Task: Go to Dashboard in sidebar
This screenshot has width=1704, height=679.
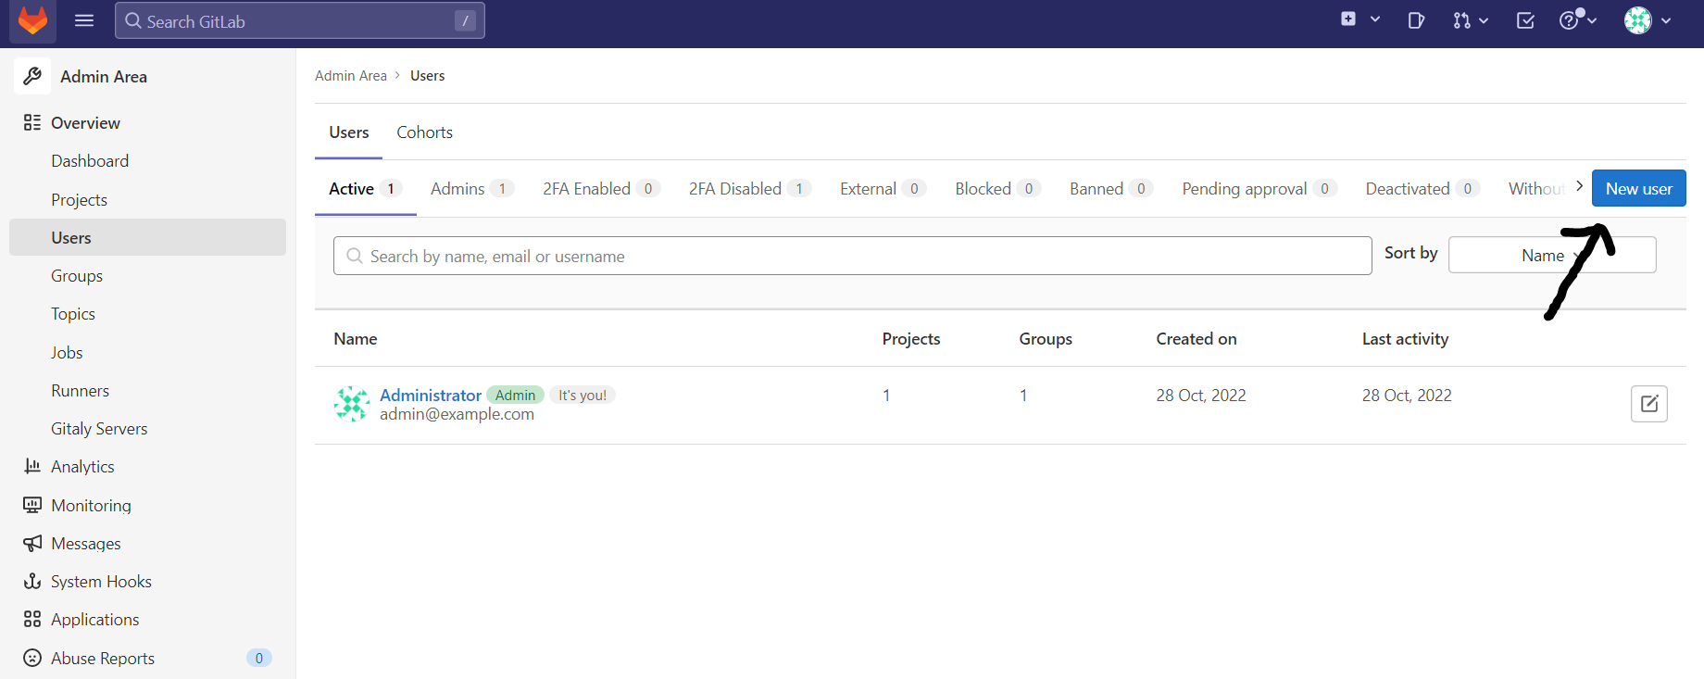Action: tap(90, 161)
